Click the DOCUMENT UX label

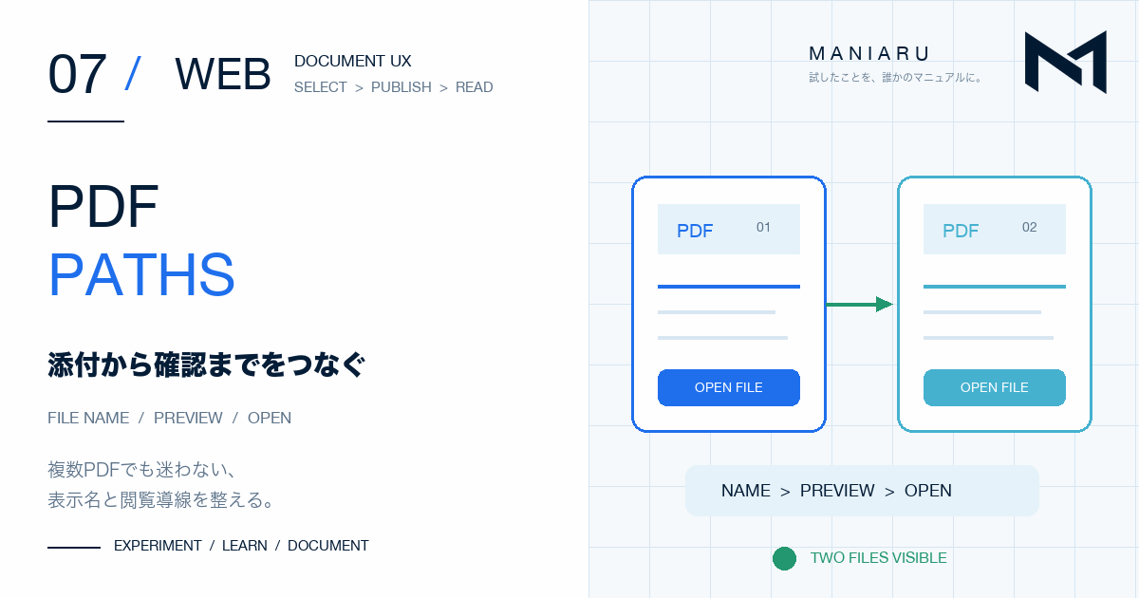pos(353,61)
